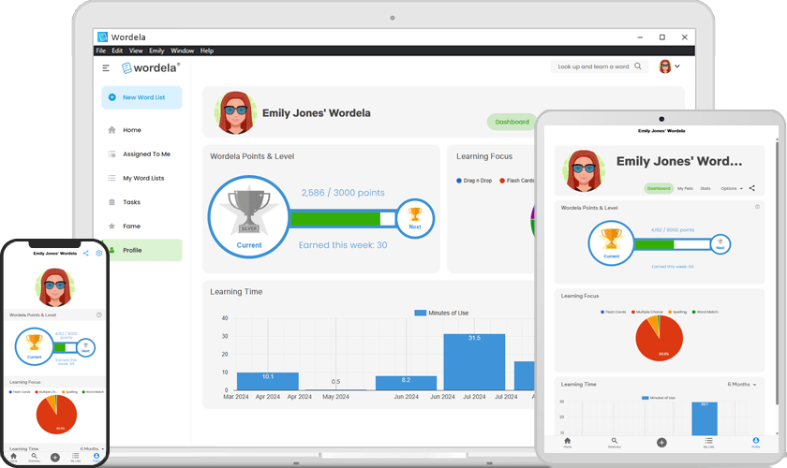Tap the Home icon in the tablet bottom bar

tap(567, 443)
